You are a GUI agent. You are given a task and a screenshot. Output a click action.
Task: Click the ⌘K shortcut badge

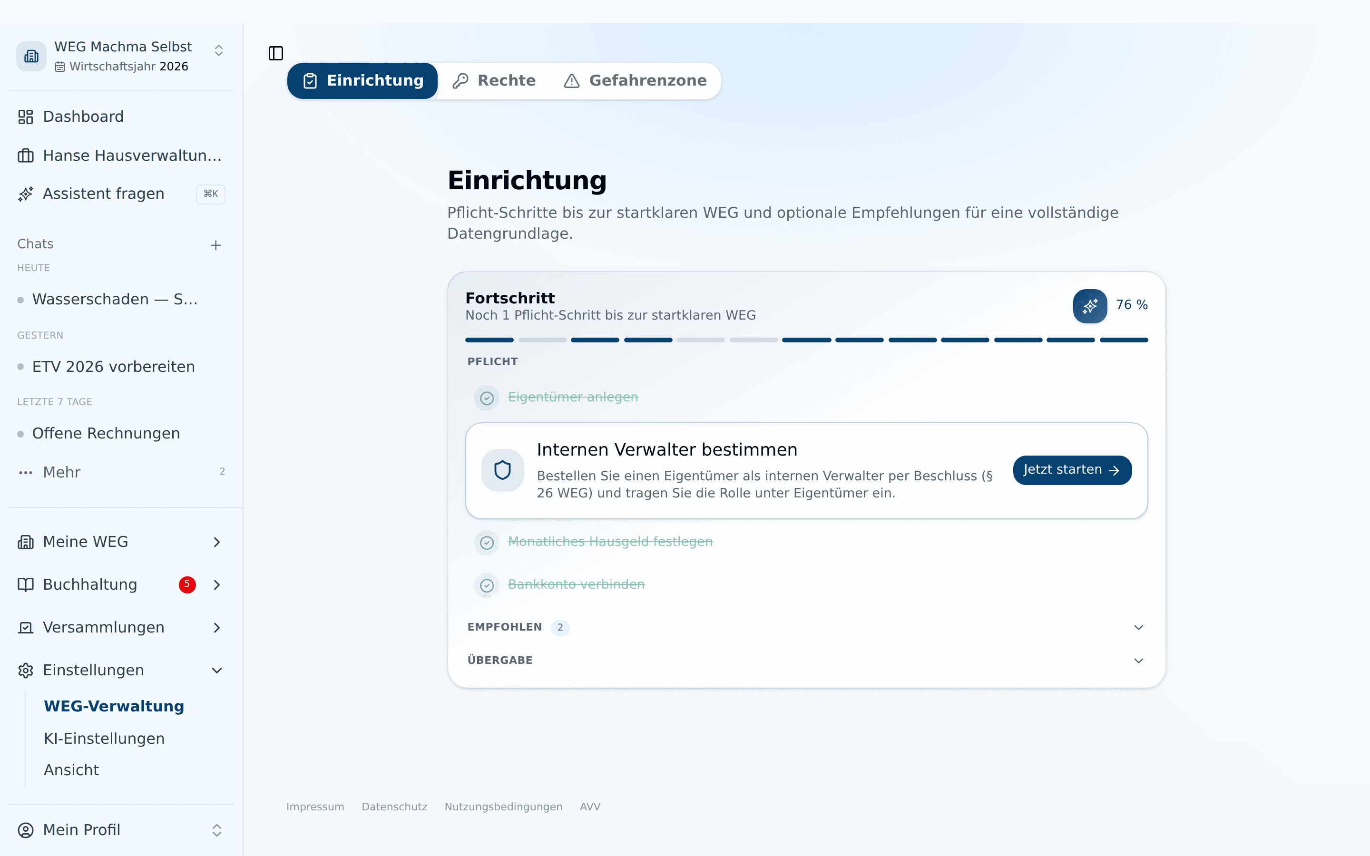pyautogui.click(x=211, y=194)
